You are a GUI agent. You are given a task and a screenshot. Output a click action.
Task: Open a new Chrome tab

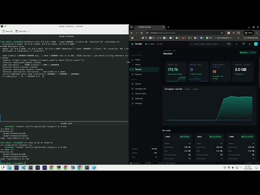pos(168,27)
